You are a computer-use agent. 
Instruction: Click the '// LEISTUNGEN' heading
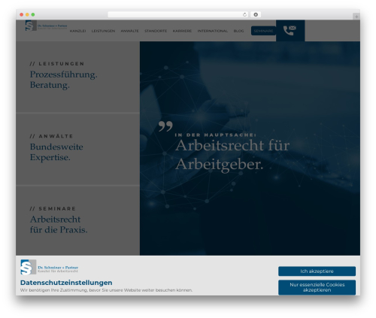(x=57, y=64)
